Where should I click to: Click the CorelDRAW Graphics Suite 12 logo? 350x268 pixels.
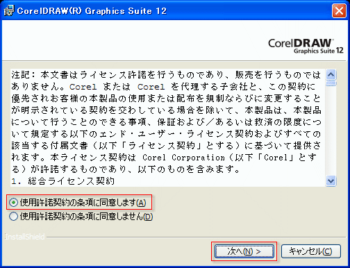[306, 46]
